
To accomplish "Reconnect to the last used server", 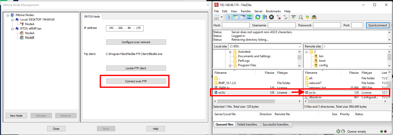I will point(285,17).
